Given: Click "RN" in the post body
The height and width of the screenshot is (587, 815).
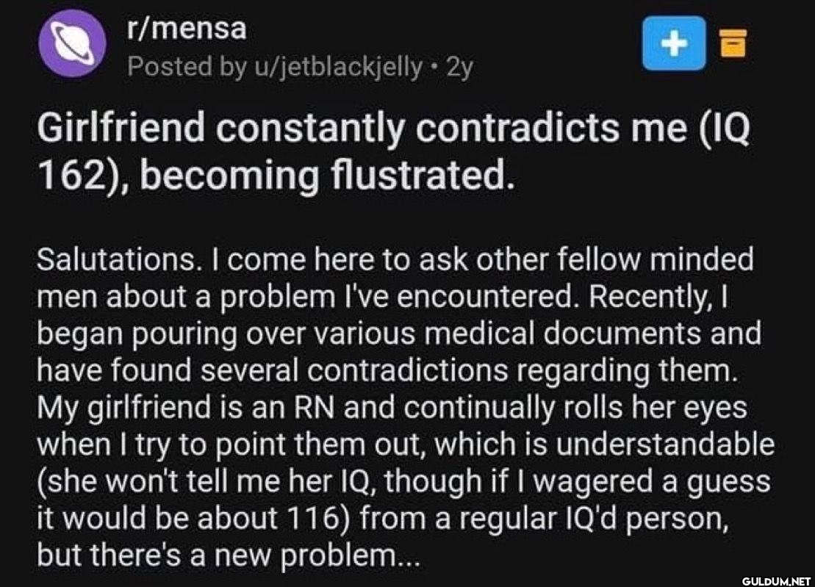Looking at the screenshot, I should [317, 407].
